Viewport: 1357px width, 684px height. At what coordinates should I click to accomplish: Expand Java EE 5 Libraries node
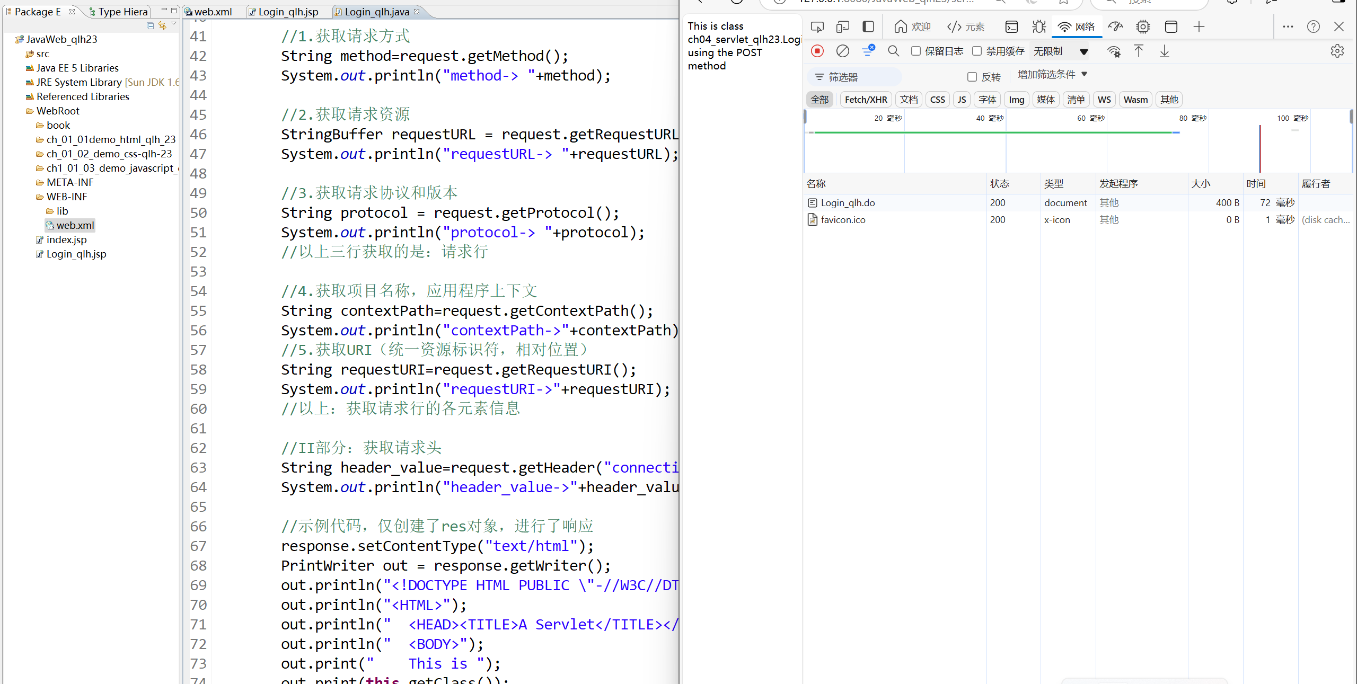click(x=72, y=68)
